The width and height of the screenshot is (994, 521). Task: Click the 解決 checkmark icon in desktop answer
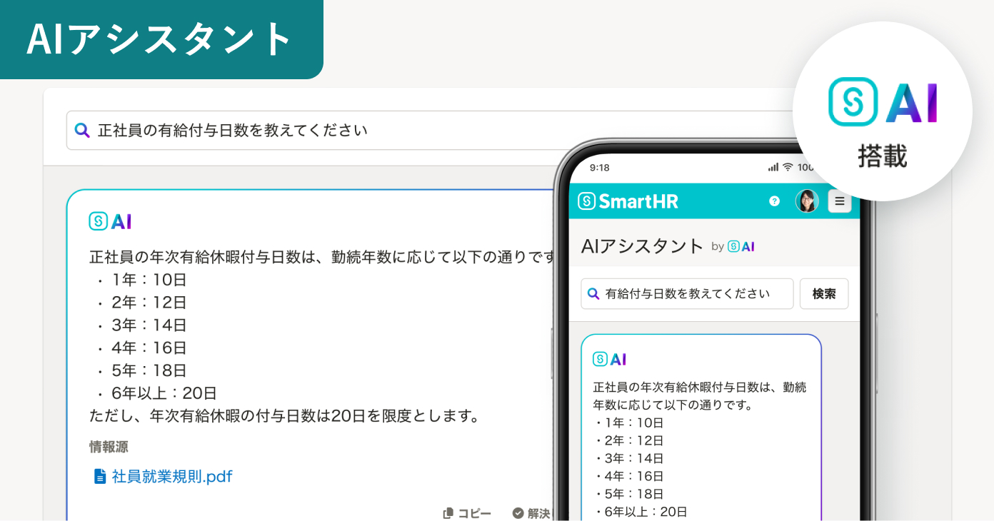click(x=518, y=512)
